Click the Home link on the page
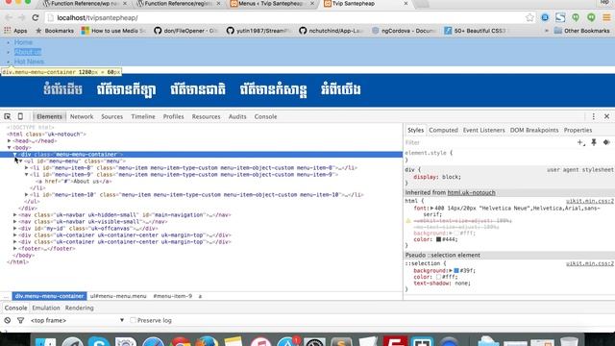This screenshot has width=615, height=346. tap(23, 42)
